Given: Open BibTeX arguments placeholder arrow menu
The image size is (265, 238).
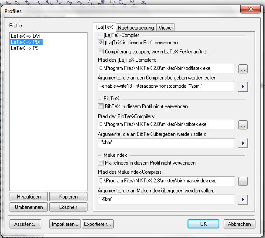Looking at the screenshot, I should click(x=243, y=143).
